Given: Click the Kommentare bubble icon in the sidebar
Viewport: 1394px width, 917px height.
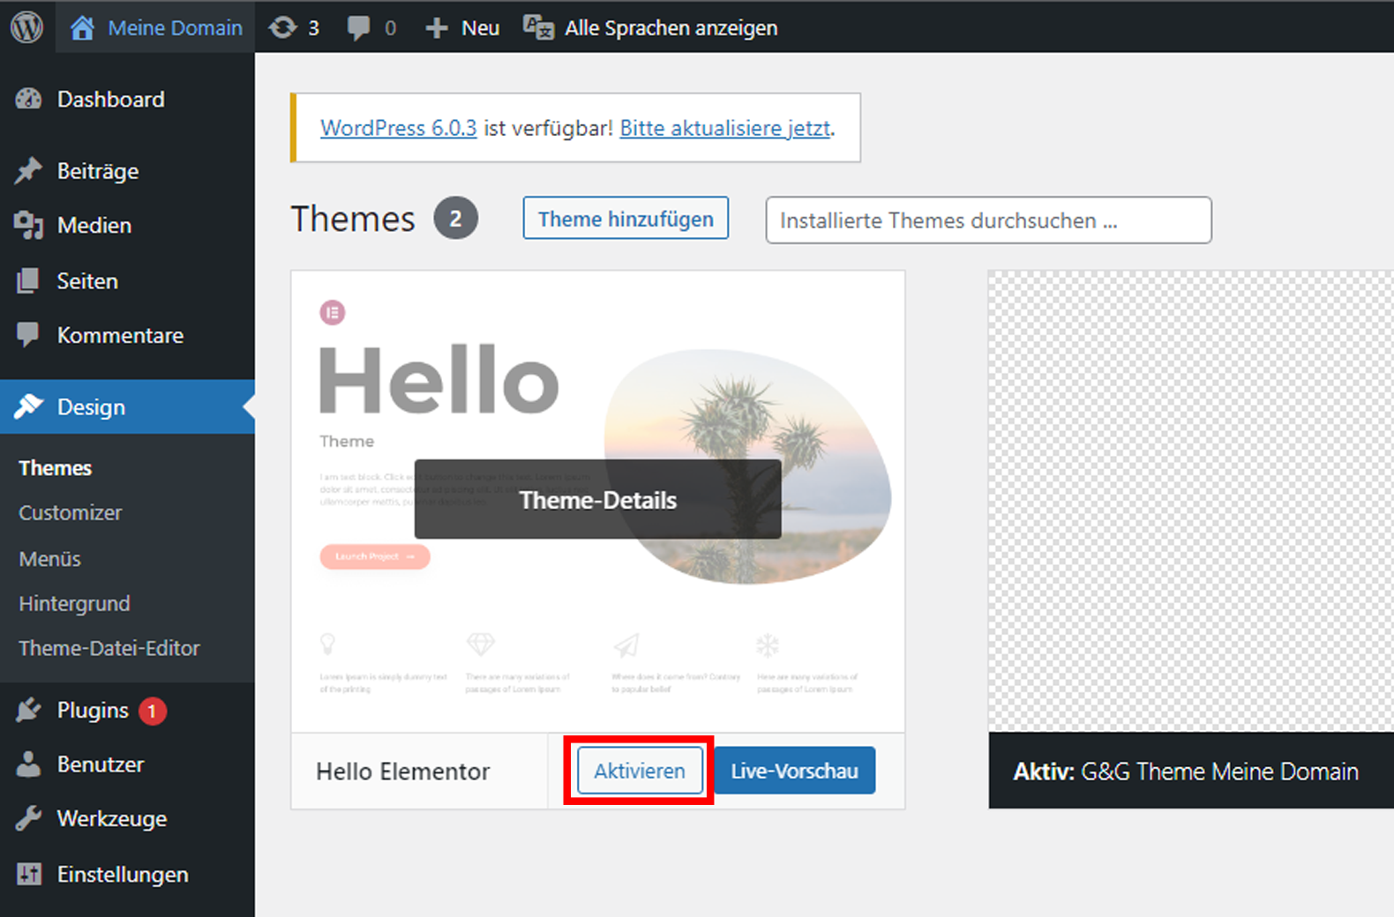Looking at the screenshot, I should pos(28,335).
